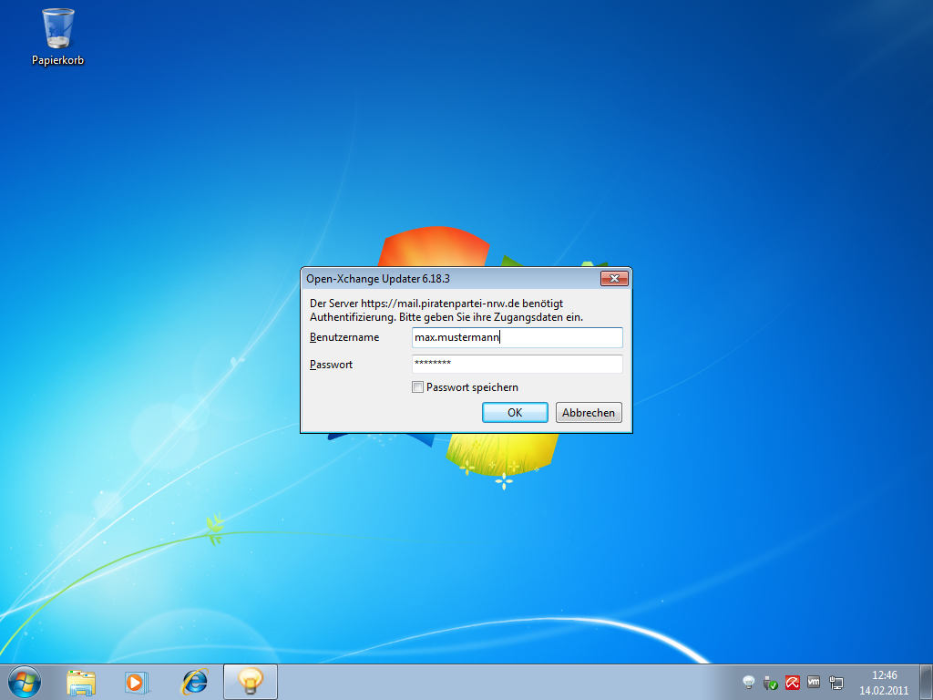Viewport: 933px width, 700px height.
Task: Enable the Passwort speichern checkbox
Action: (418, 387)
